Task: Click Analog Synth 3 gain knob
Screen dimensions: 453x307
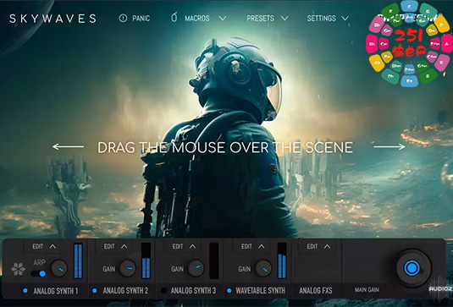Action: [x=196, y=268]
